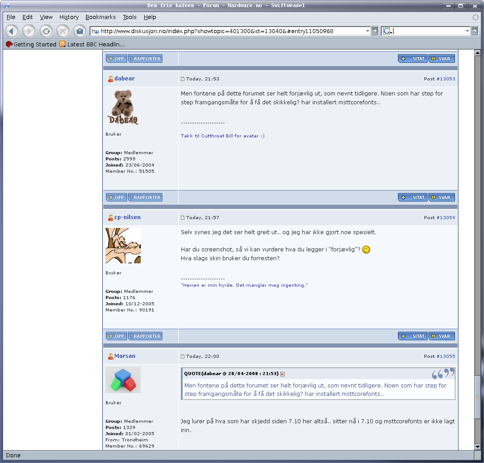Open Marsan's user profile link
Image resolution: width=484 pixels, height=463 pixels.
[125, 356]
